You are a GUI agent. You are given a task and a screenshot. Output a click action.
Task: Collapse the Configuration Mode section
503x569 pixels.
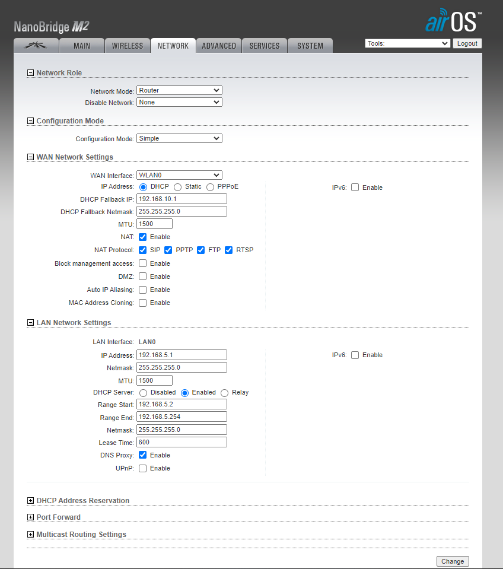[31, 121]
